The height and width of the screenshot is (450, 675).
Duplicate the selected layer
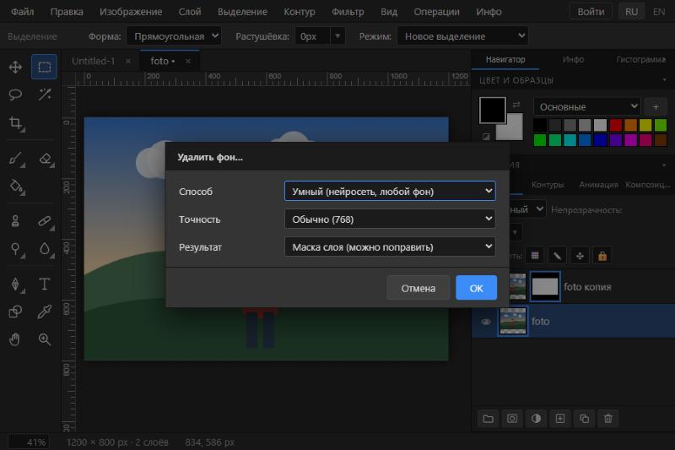point(584,419)
